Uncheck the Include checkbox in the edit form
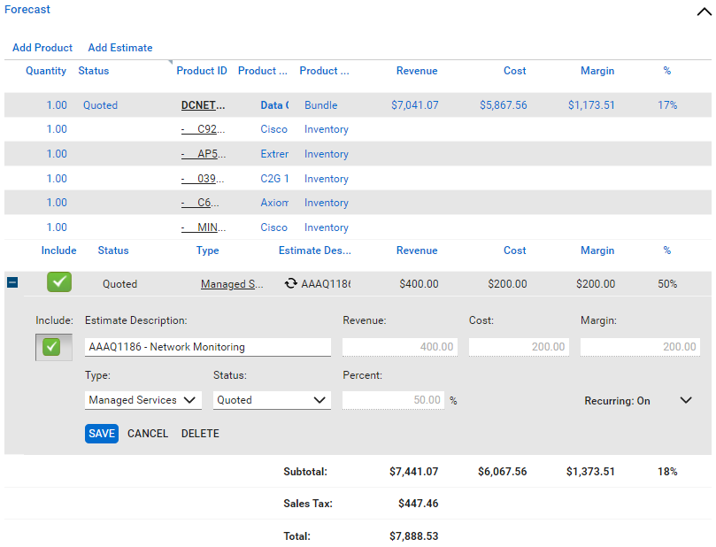716x547 pixels. coord(51,347)
